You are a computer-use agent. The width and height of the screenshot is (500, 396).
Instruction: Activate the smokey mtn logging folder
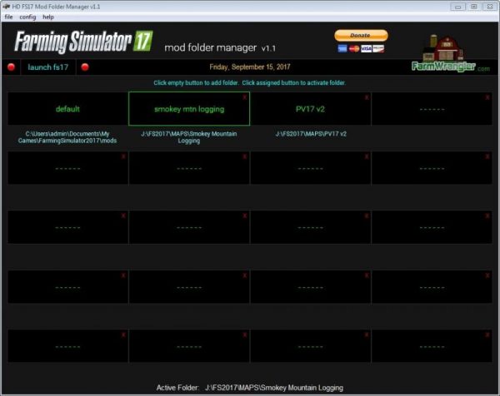189,109
